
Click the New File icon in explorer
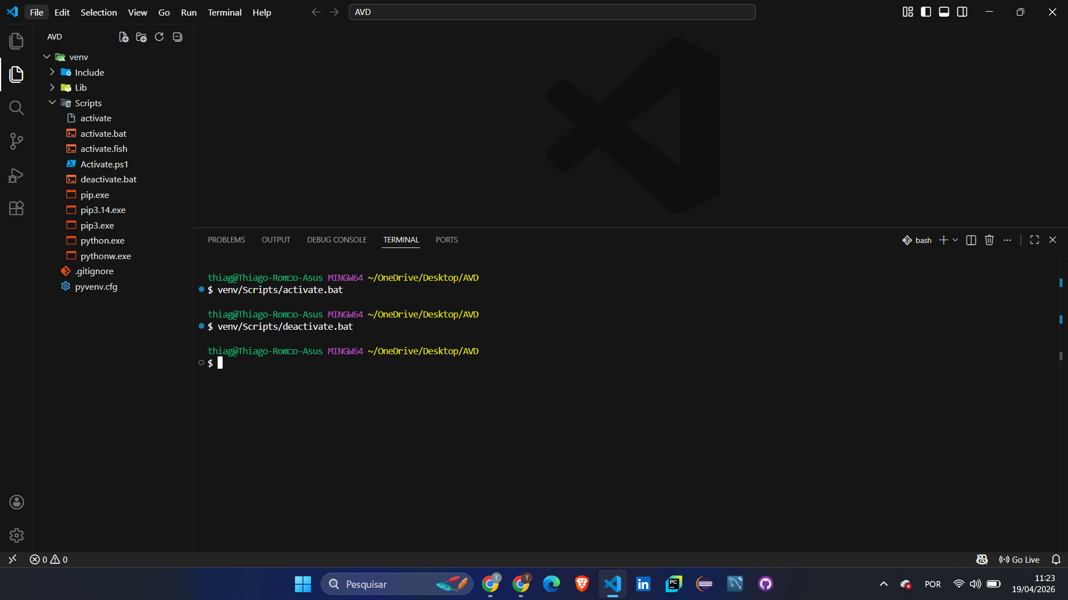coord(124,37)
